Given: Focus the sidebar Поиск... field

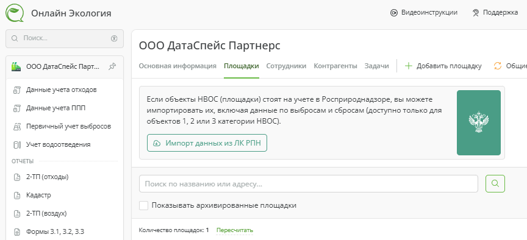Looking at the screenshot, I should click(65, 38).
